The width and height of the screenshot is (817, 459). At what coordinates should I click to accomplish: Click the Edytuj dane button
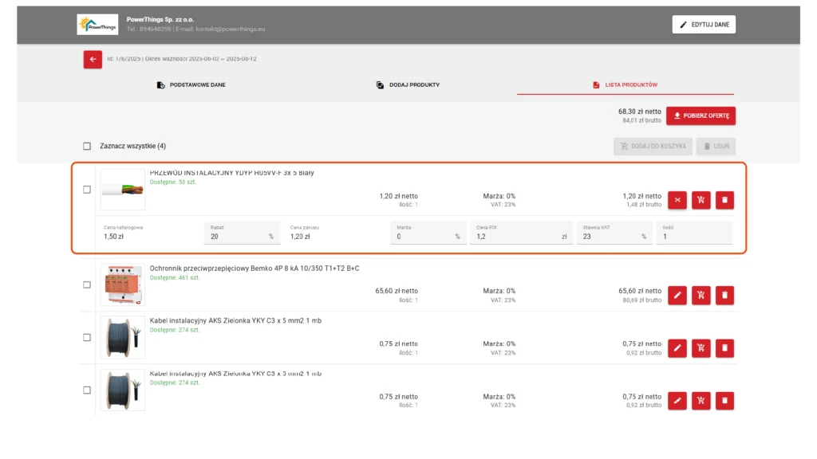click(704, 25)
